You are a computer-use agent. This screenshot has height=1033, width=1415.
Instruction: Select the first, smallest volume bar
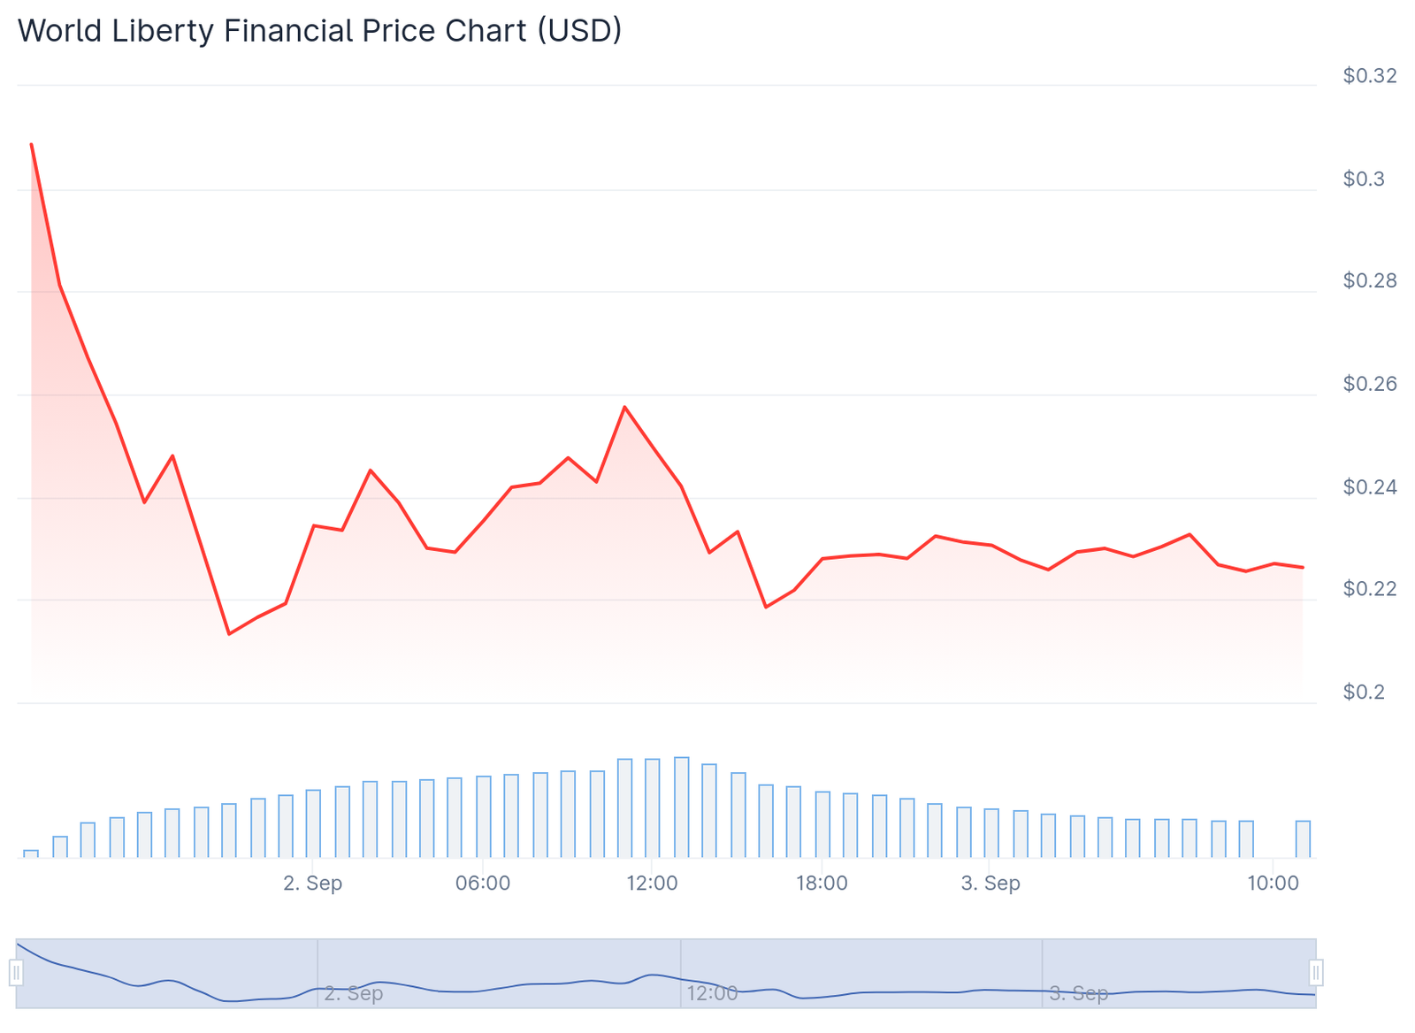click(x=31, y=853)
